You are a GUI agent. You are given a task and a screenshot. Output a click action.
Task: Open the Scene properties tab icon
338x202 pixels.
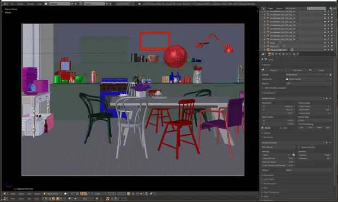(276, 54)
